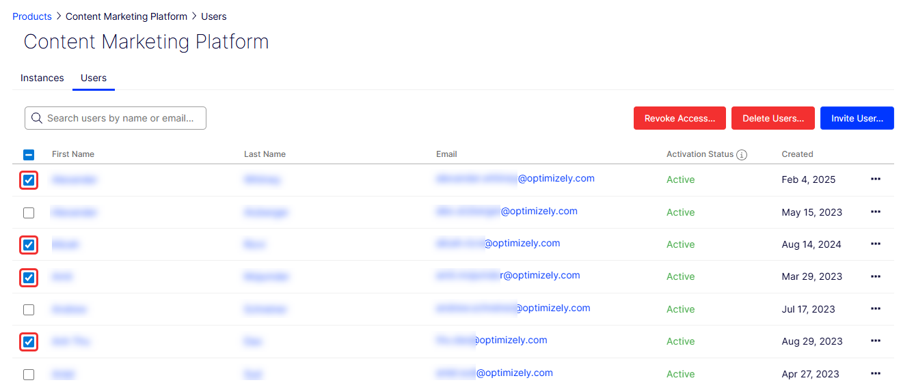
Task: Open more actions for Jul 17, 2023 user
Action: coord(875,309)
